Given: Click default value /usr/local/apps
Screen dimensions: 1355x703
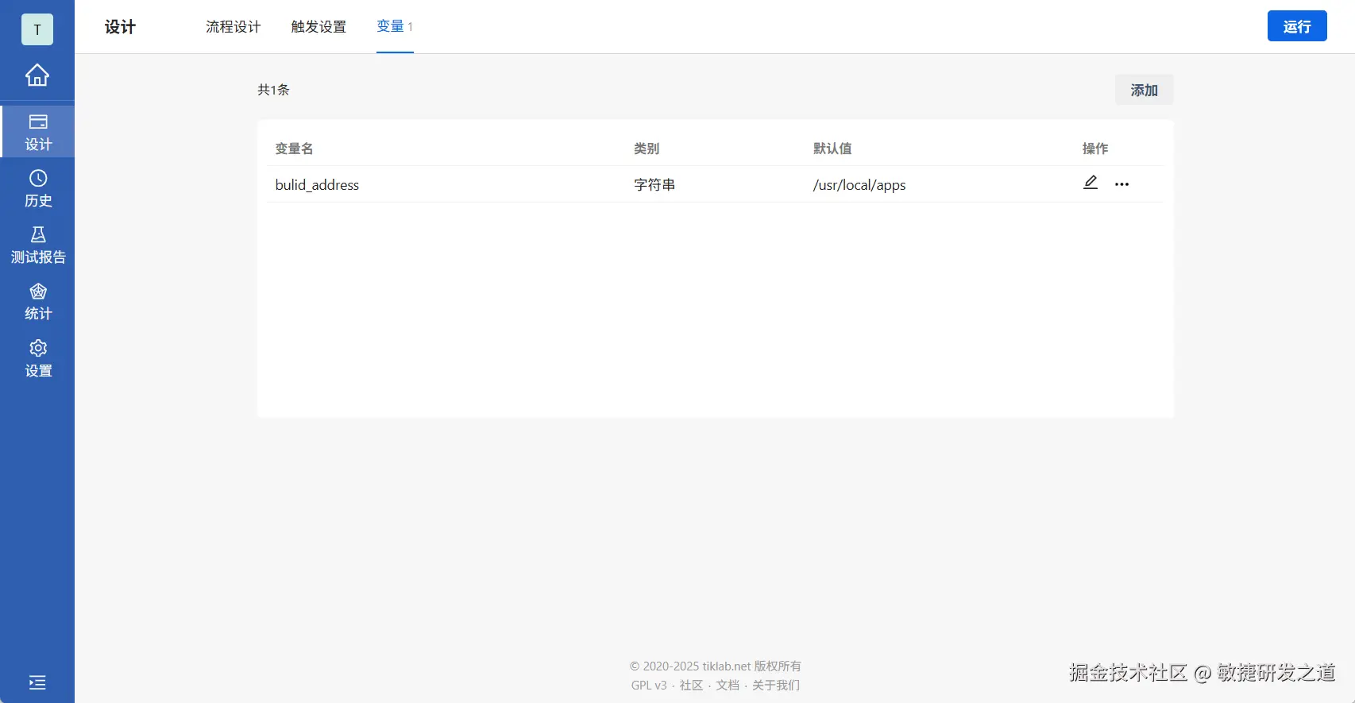Looking at the screenshot, I should click(x=859, y=185).
